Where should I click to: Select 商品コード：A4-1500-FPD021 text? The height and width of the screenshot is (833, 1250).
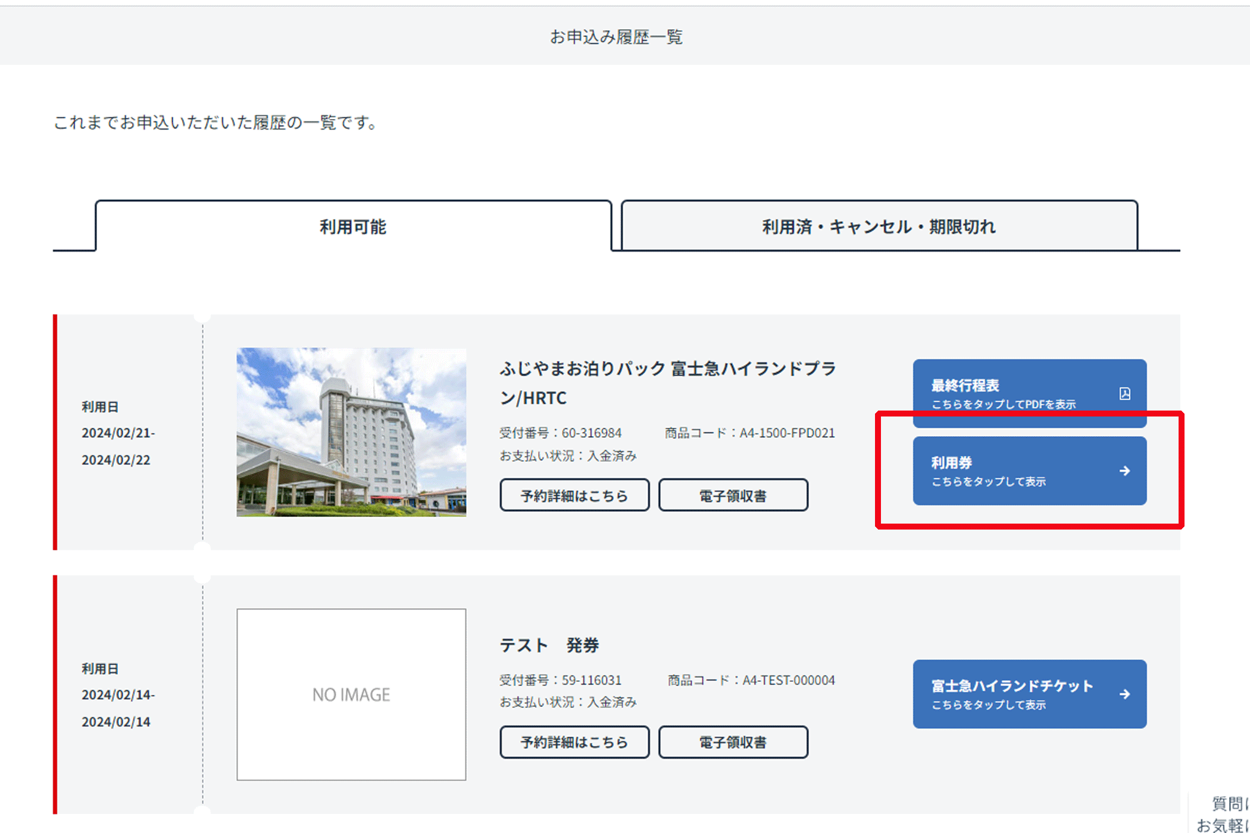point(749,433)
